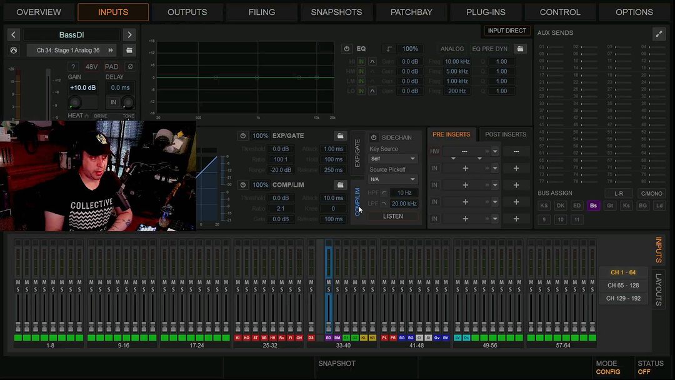The width and height of the screenshot is (675, 380).
Task: Open the HW pre insert dropdown
Action: (x=494, y=151)
